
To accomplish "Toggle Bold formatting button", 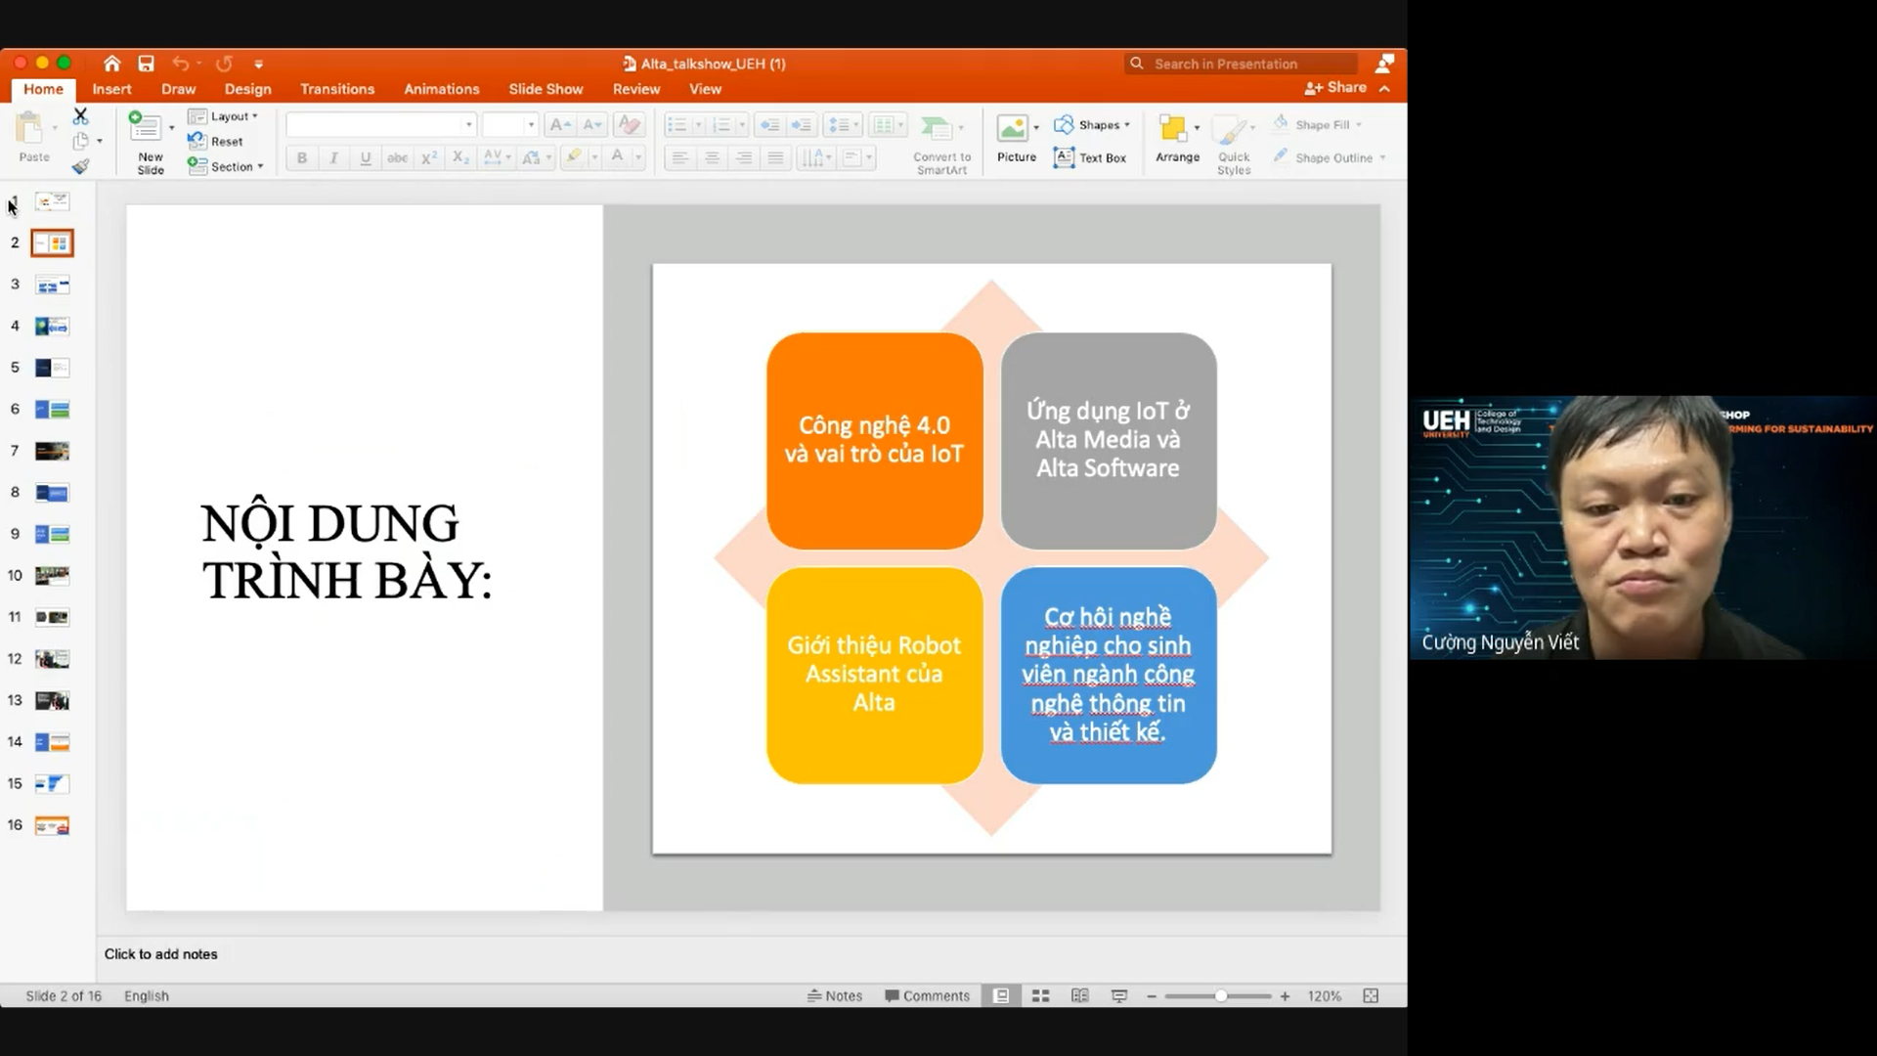I will click(x=302, y=157).
